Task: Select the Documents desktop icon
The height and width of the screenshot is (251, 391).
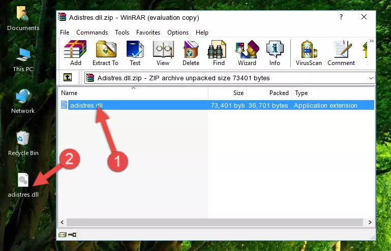Action: coord(23,18)
